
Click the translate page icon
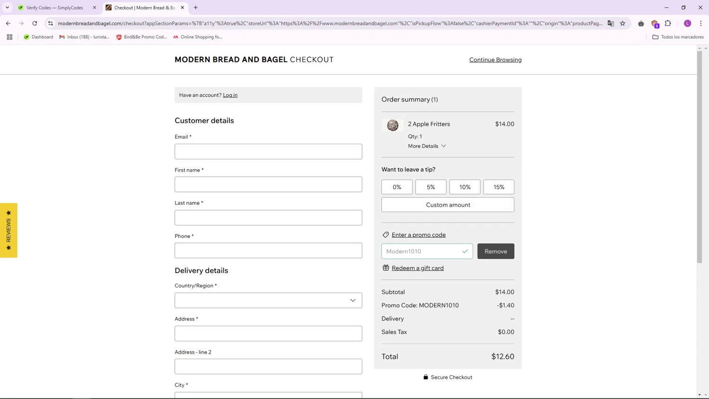tap(611, 23)
